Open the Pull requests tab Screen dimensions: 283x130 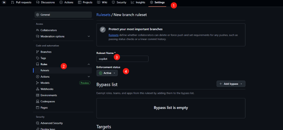coord(21,2)
